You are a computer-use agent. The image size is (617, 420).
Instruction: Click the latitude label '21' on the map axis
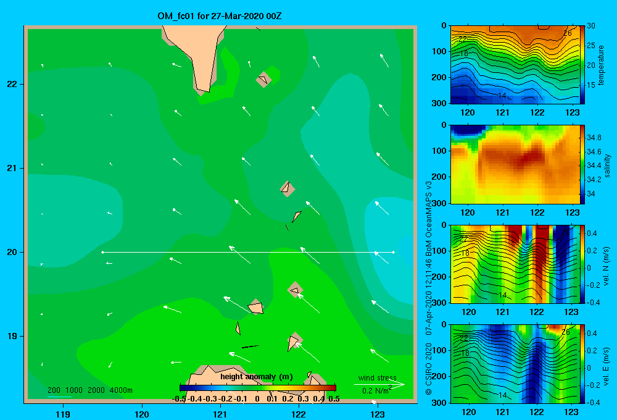click(12, 168)
